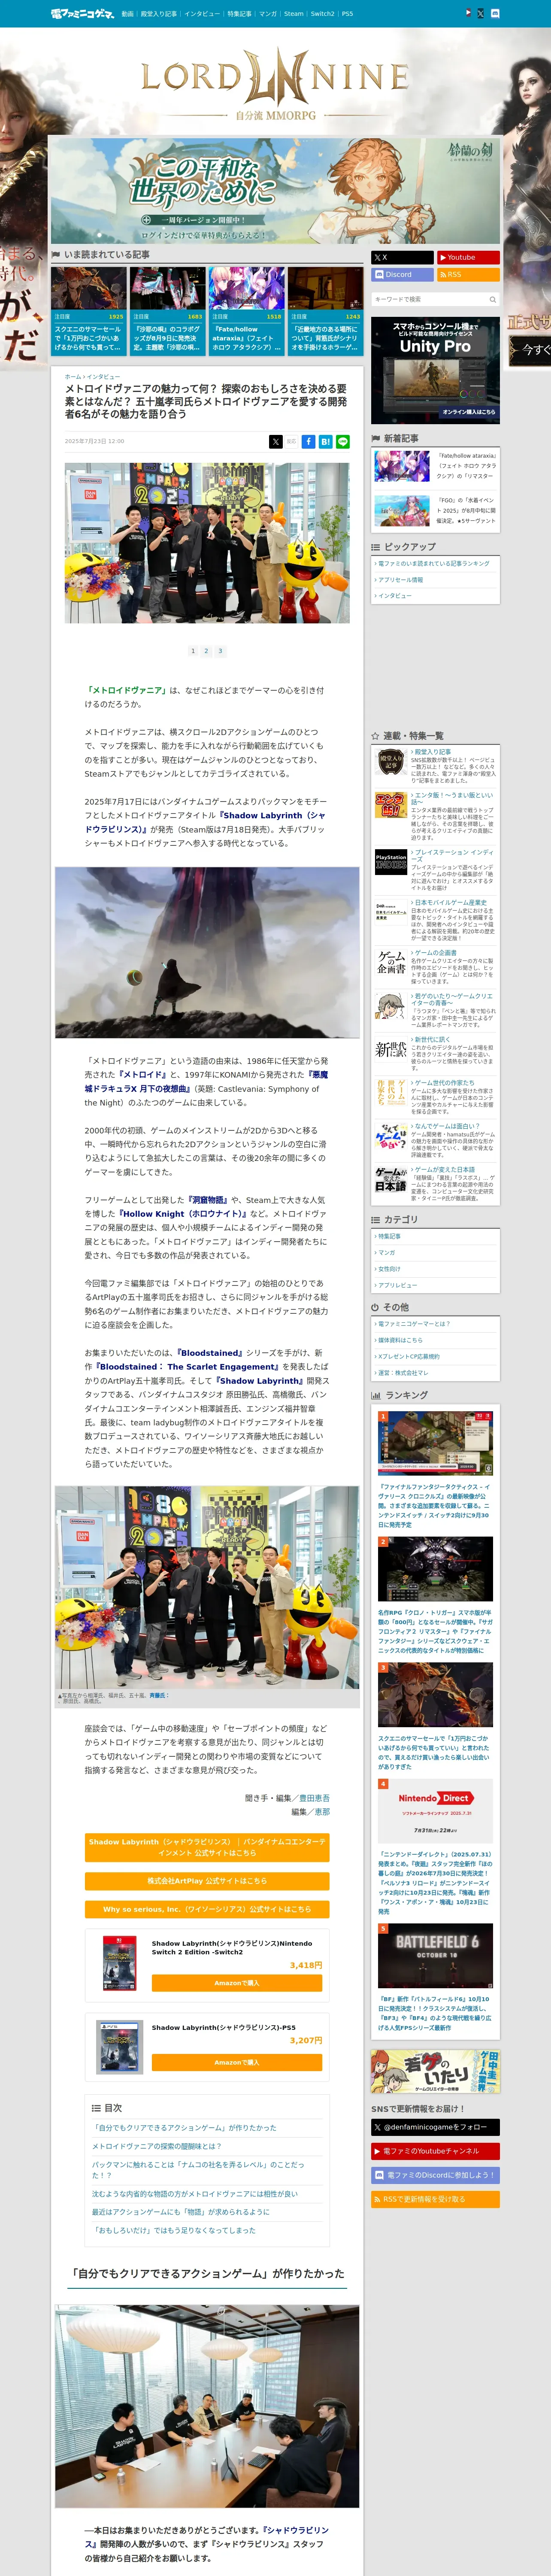Open the 新世代に訊く series logo

pyautogui.click(x=390, y=1049)
